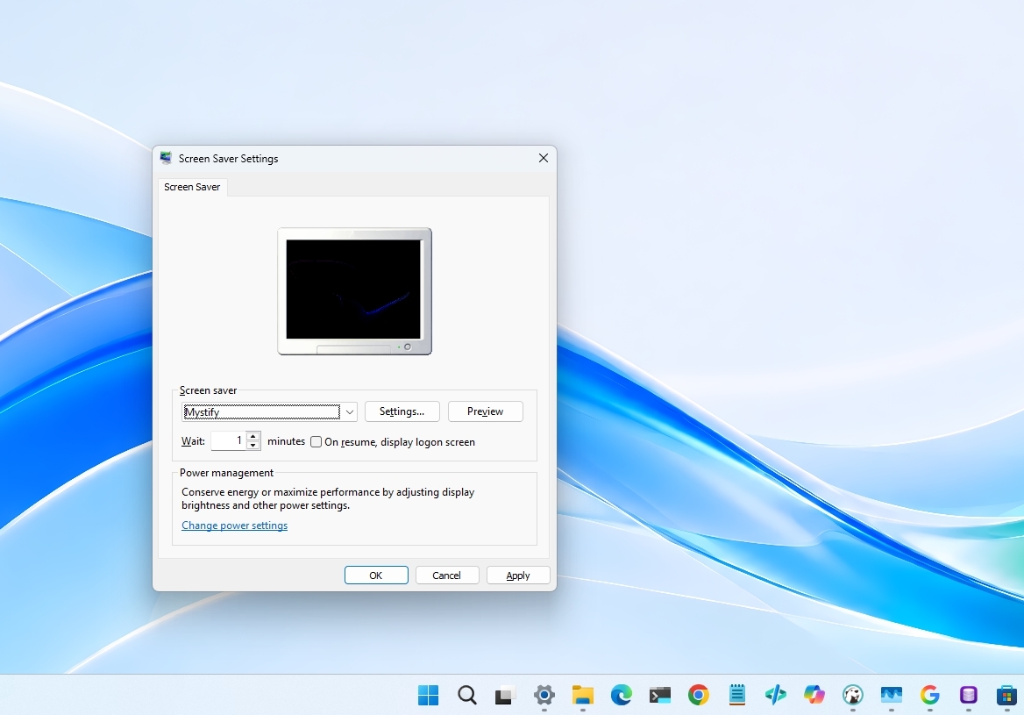Open Settings gear in the taskbar
Viewport: 1024px width, 715px height.
(544, 695)
